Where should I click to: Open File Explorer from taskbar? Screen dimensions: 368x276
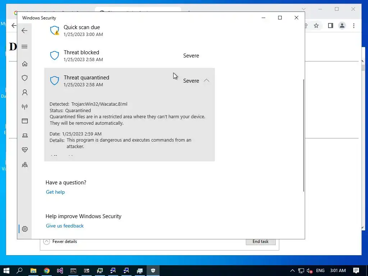point(33,271)
